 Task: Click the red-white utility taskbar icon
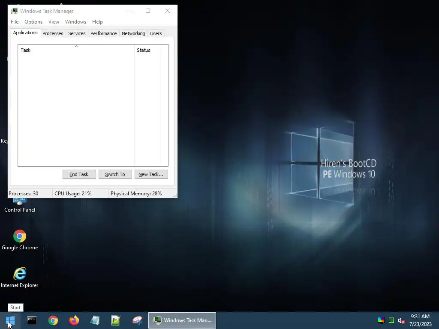(137, 320)
